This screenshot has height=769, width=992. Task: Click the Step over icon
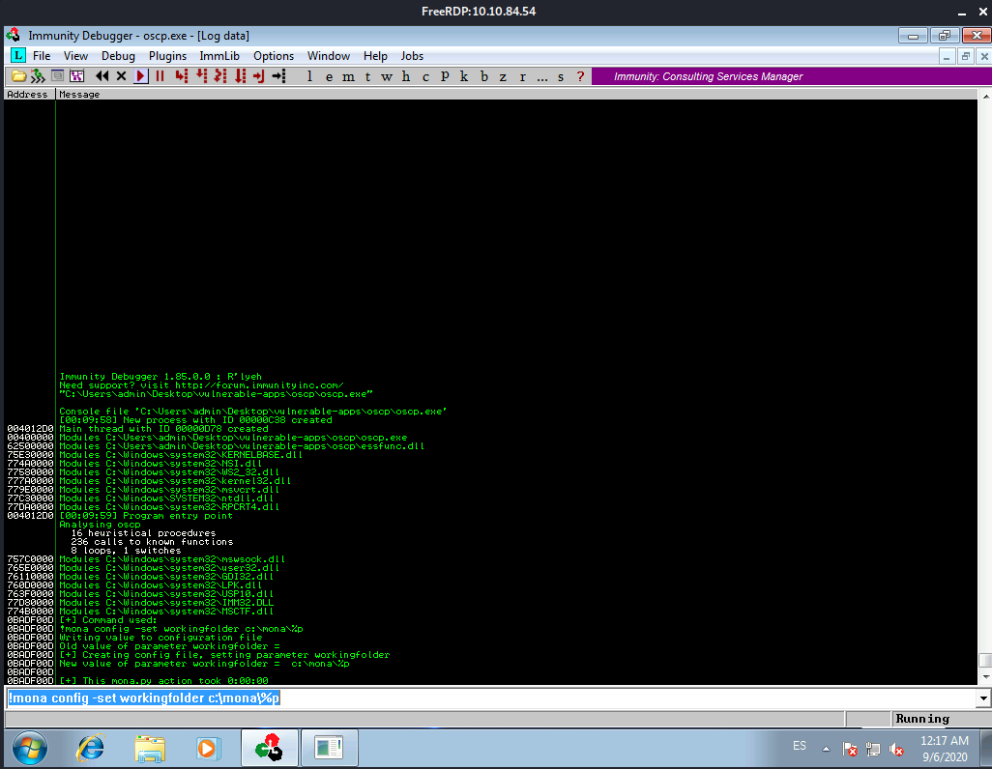coord(201,76)
